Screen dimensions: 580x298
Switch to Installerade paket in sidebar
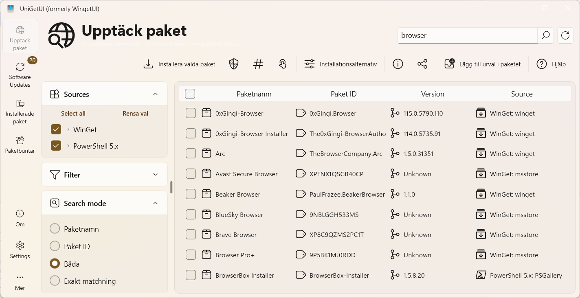pos(20,111)
